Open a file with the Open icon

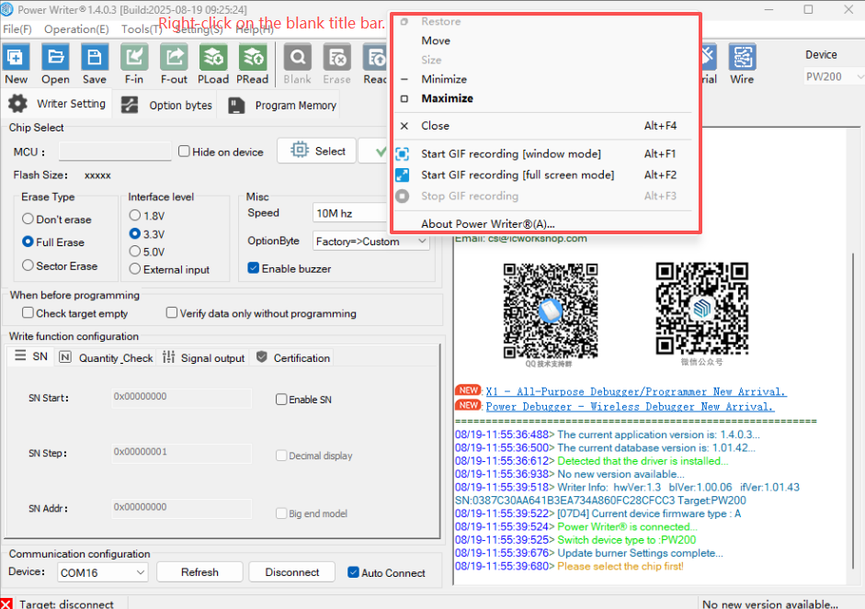[56, 57]
